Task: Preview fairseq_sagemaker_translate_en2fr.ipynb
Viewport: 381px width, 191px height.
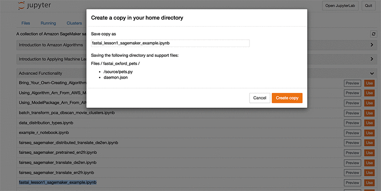Action: point(352,173)
